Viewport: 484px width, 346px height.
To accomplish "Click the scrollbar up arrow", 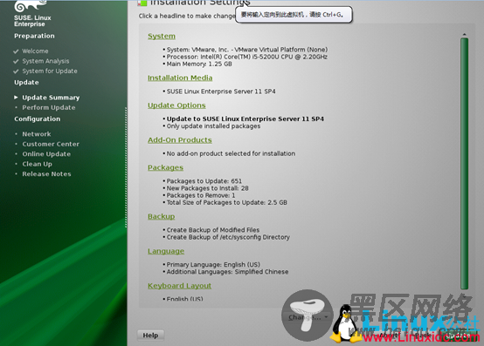I will 464,34.
